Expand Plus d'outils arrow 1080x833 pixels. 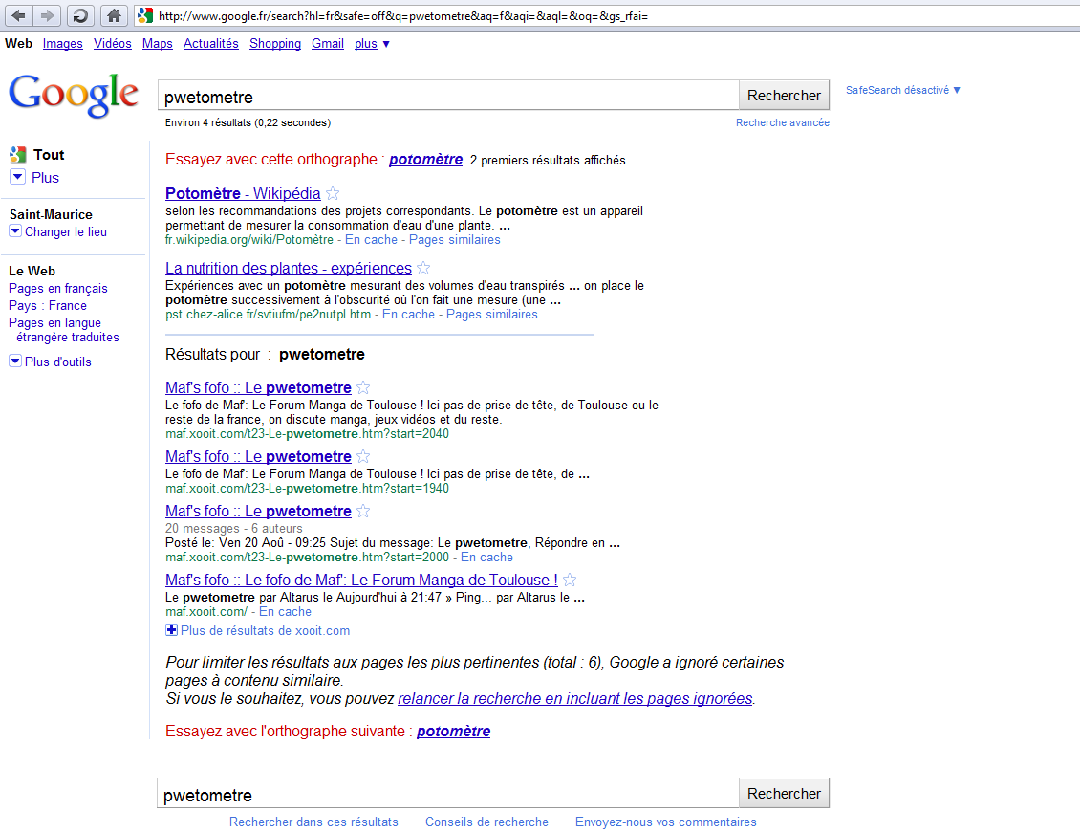click(15, 361)
